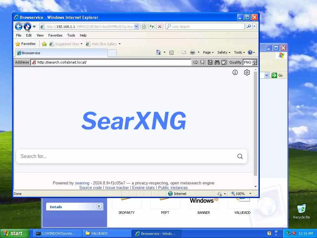This screenshot has width=317, height=238.
Task: Click the Browservice Go arrow icon
Action: coord(195,62)
